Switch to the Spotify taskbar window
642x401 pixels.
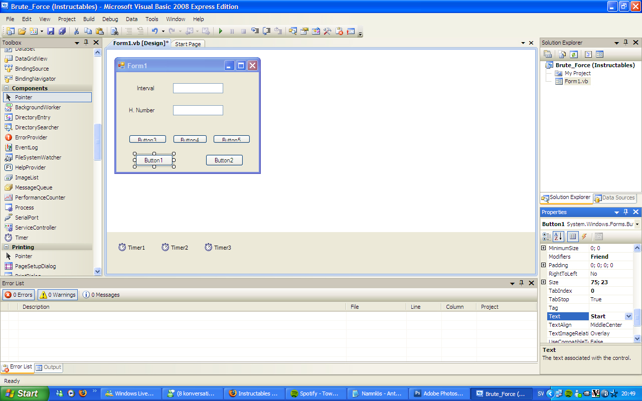[316, 393]
